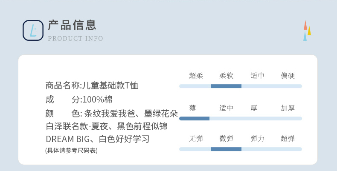Screen dimensions: 337x171
Task: Click the 成分 100%棉 line
Action: pos(79,100)
